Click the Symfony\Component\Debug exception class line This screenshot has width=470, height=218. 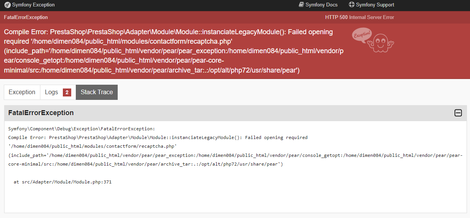[x=82, y=129]
